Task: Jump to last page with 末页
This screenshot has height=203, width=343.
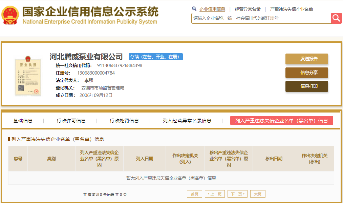Action: (x=258, y=194)
